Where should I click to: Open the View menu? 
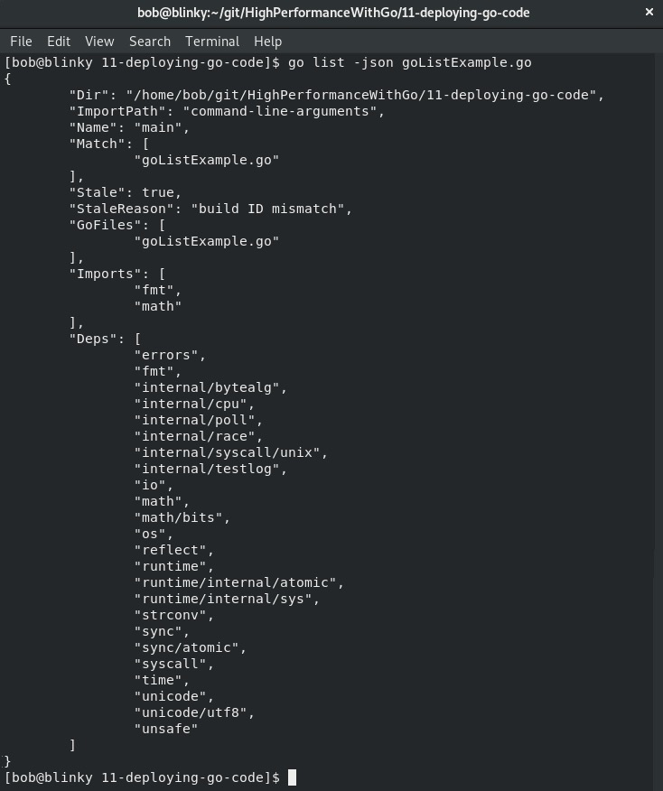[99, 42]
